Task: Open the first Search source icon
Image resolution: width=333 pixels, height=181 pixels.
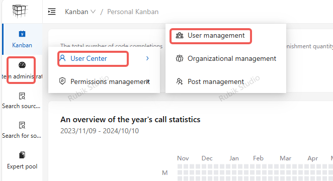Action: [x=22, y=96]
